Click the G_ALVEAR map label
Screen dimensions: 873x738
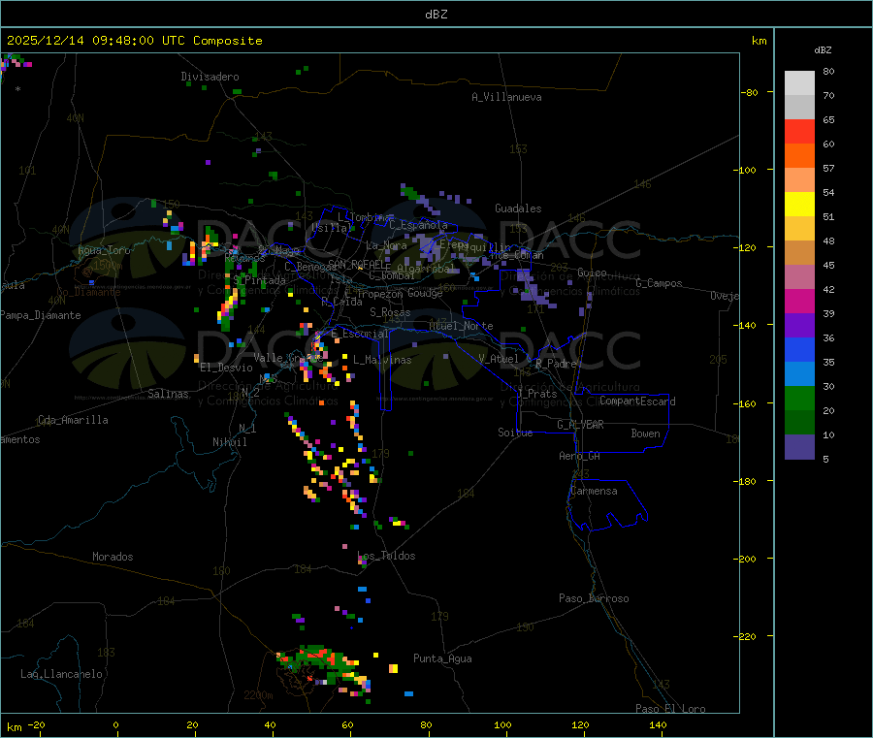pyautogui.click(x=580, y=425)
